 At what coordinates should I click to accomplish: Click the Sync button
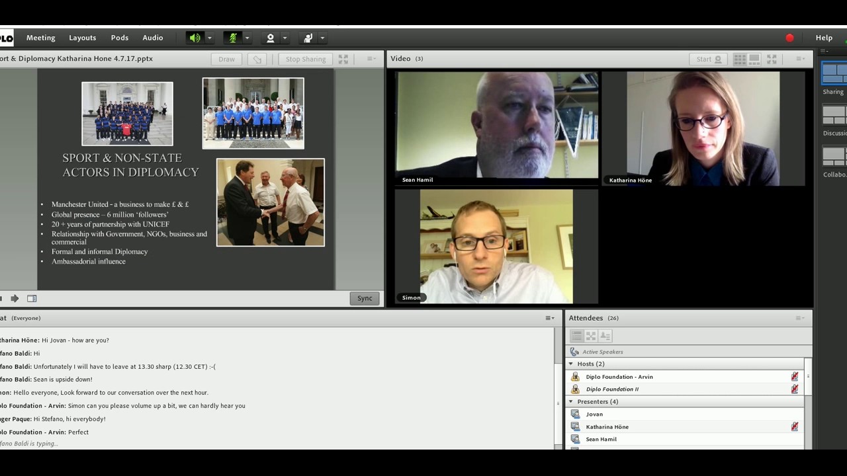click(365, 298)
